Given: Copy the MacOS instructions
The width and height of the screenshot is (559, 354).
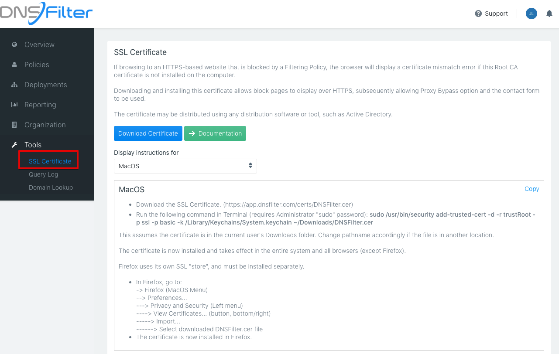Looking at the screenshot, I should (x=532, y=189).
